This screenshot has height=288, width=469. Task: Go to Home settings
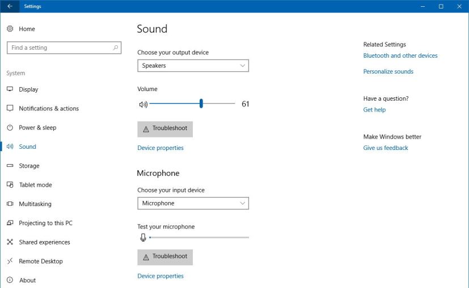point(27,29)
